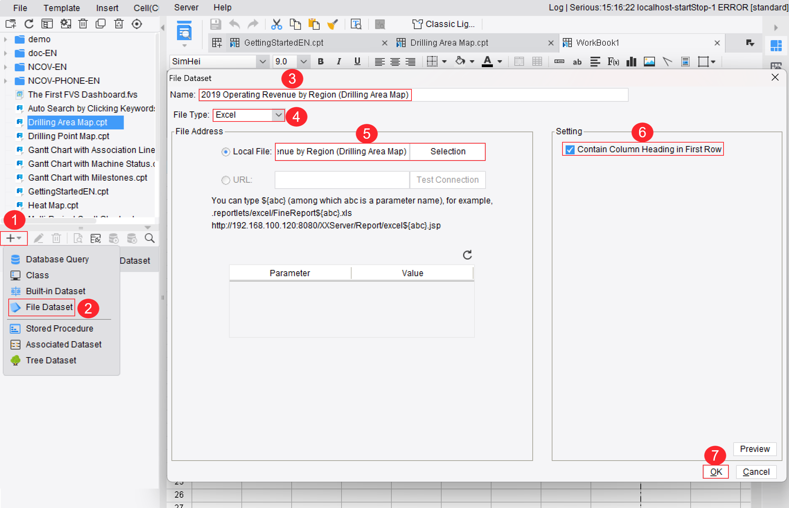This screenshot has width=789, height=508.
Task: Toggle Italic formatting button
Action: click(x=339, y=62)
